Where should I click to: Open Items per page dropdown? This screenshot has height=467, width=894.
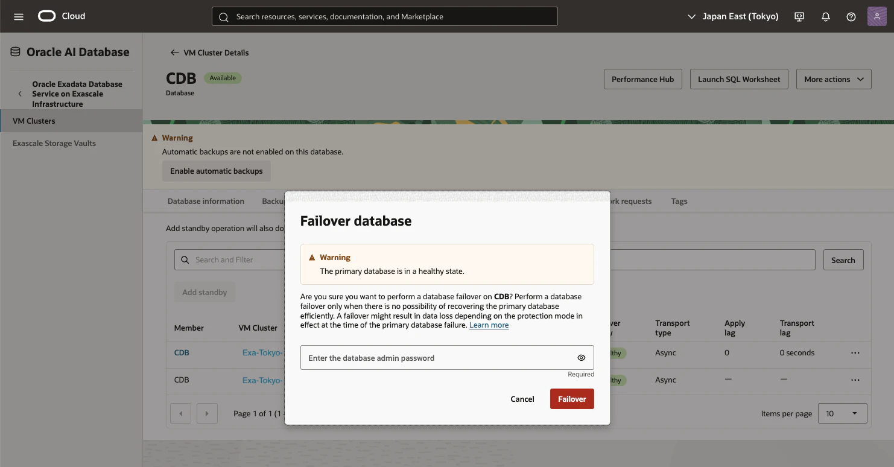click(x=842, y=413)
